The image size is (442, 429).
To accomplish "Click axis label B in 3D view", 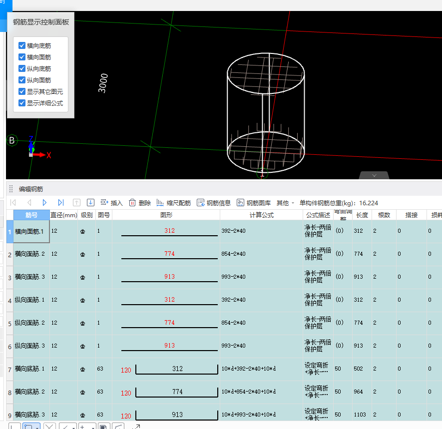I will pyautogui.click(x=12, y=140).
